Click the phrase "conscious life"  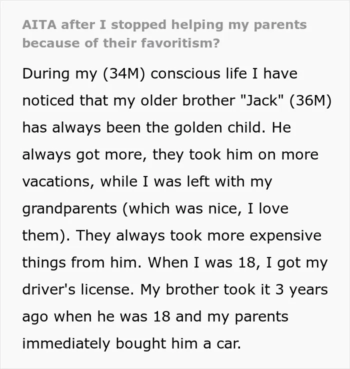(198, 73)
